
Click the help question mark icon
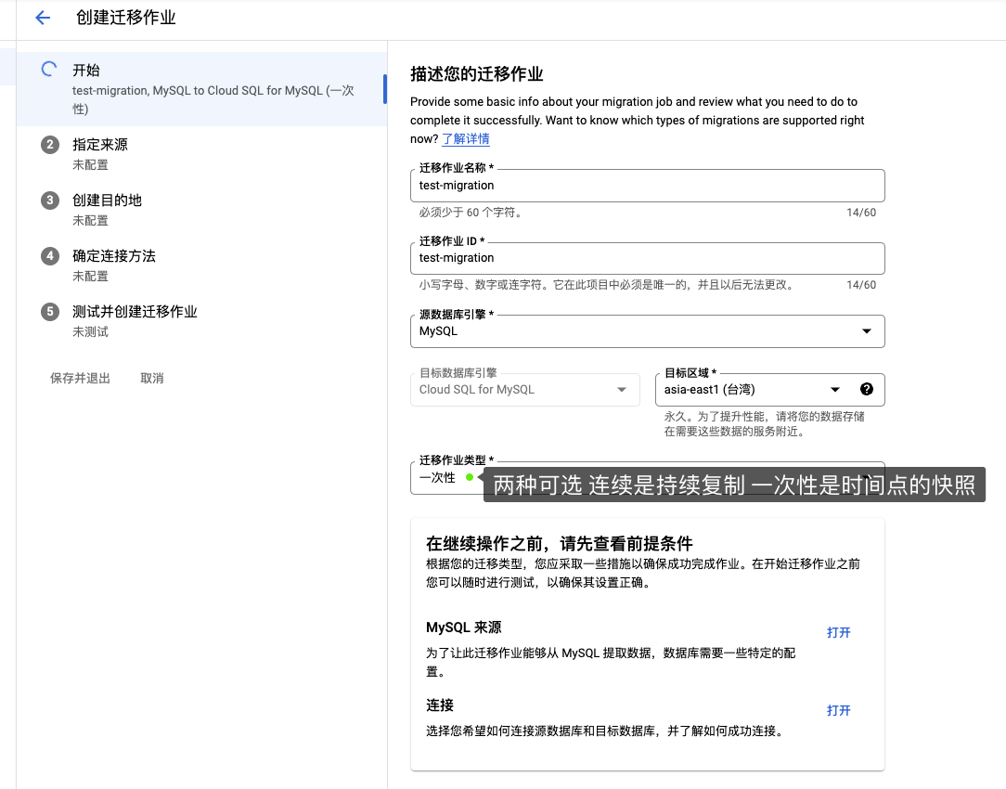coord(867,390)
